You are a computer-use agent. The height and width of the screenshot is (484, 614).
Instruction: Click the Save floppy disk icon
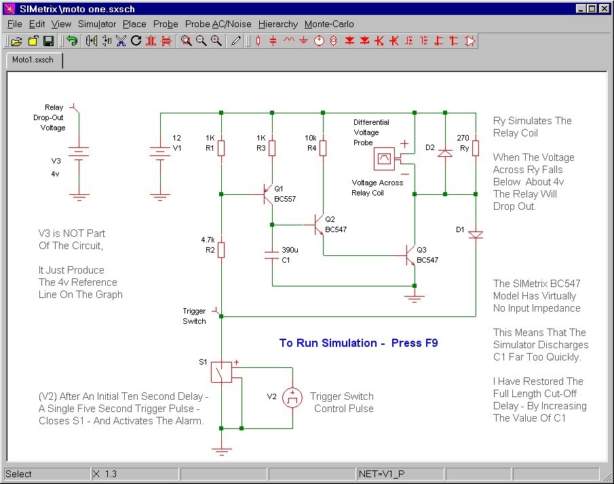pos(48,41)
